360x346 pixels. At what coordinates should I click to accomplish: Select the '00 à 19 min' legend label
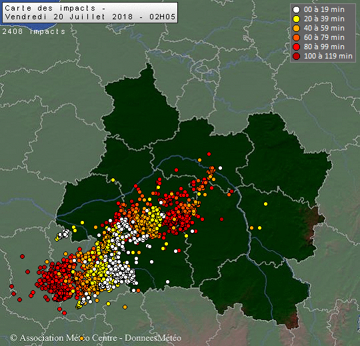tap(324, 9)
